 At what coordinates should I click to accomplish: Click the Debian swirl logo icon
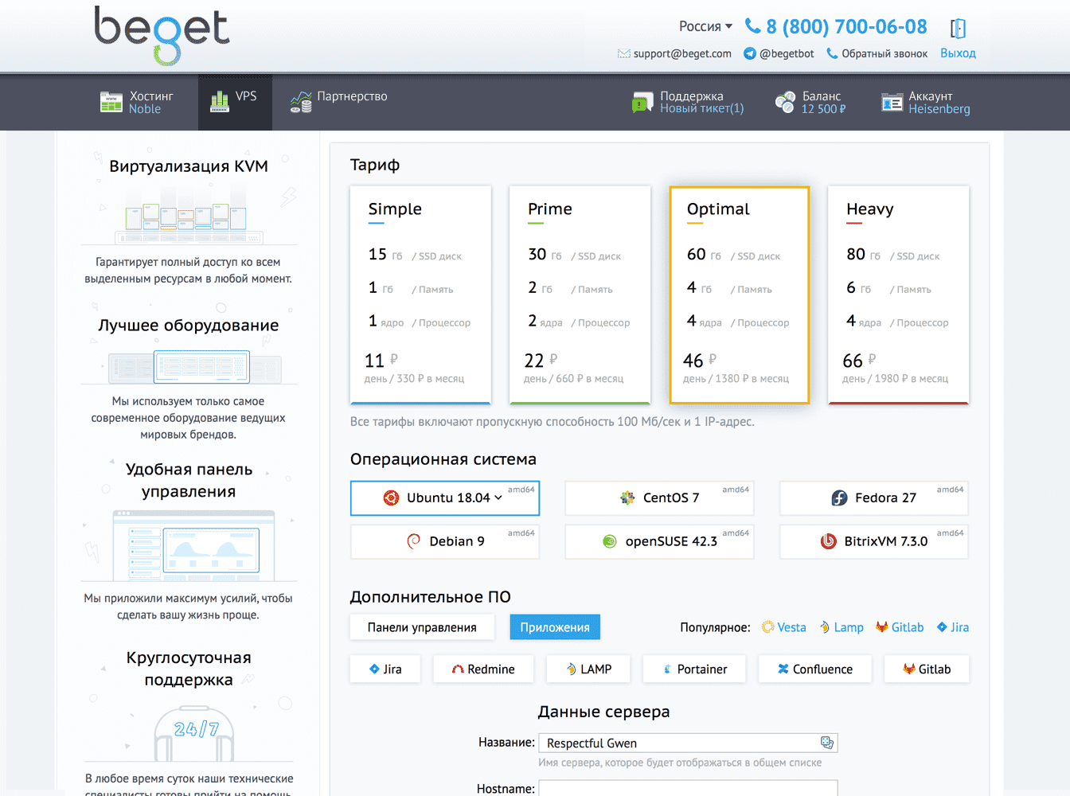click(x=413, y=541)
